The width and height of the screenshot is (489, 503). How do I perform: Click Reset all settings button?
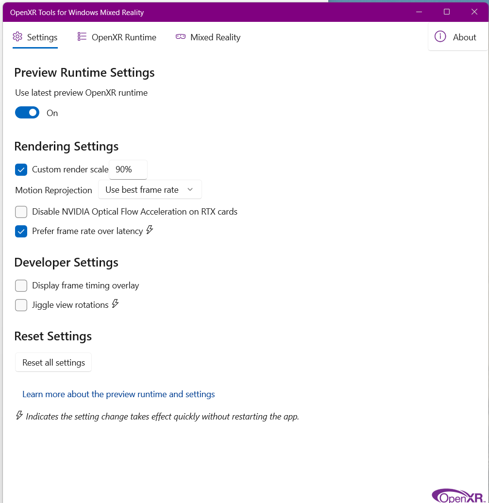pyautogui.click(x=53, y=363)
